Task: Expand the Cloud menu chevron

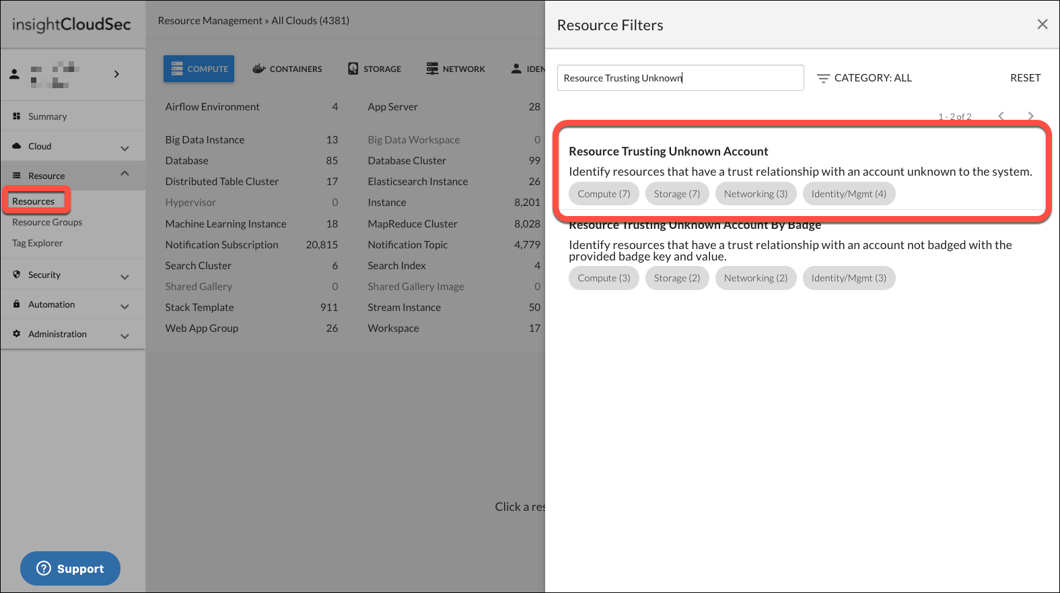Action: point(125,148)
